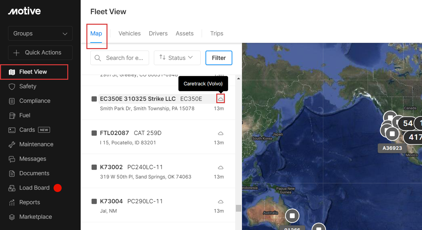Image resolution: width=422 pixels, height=230 pixels.
Task: Open Messages via chat icon
Action: [x=12, y=159]
